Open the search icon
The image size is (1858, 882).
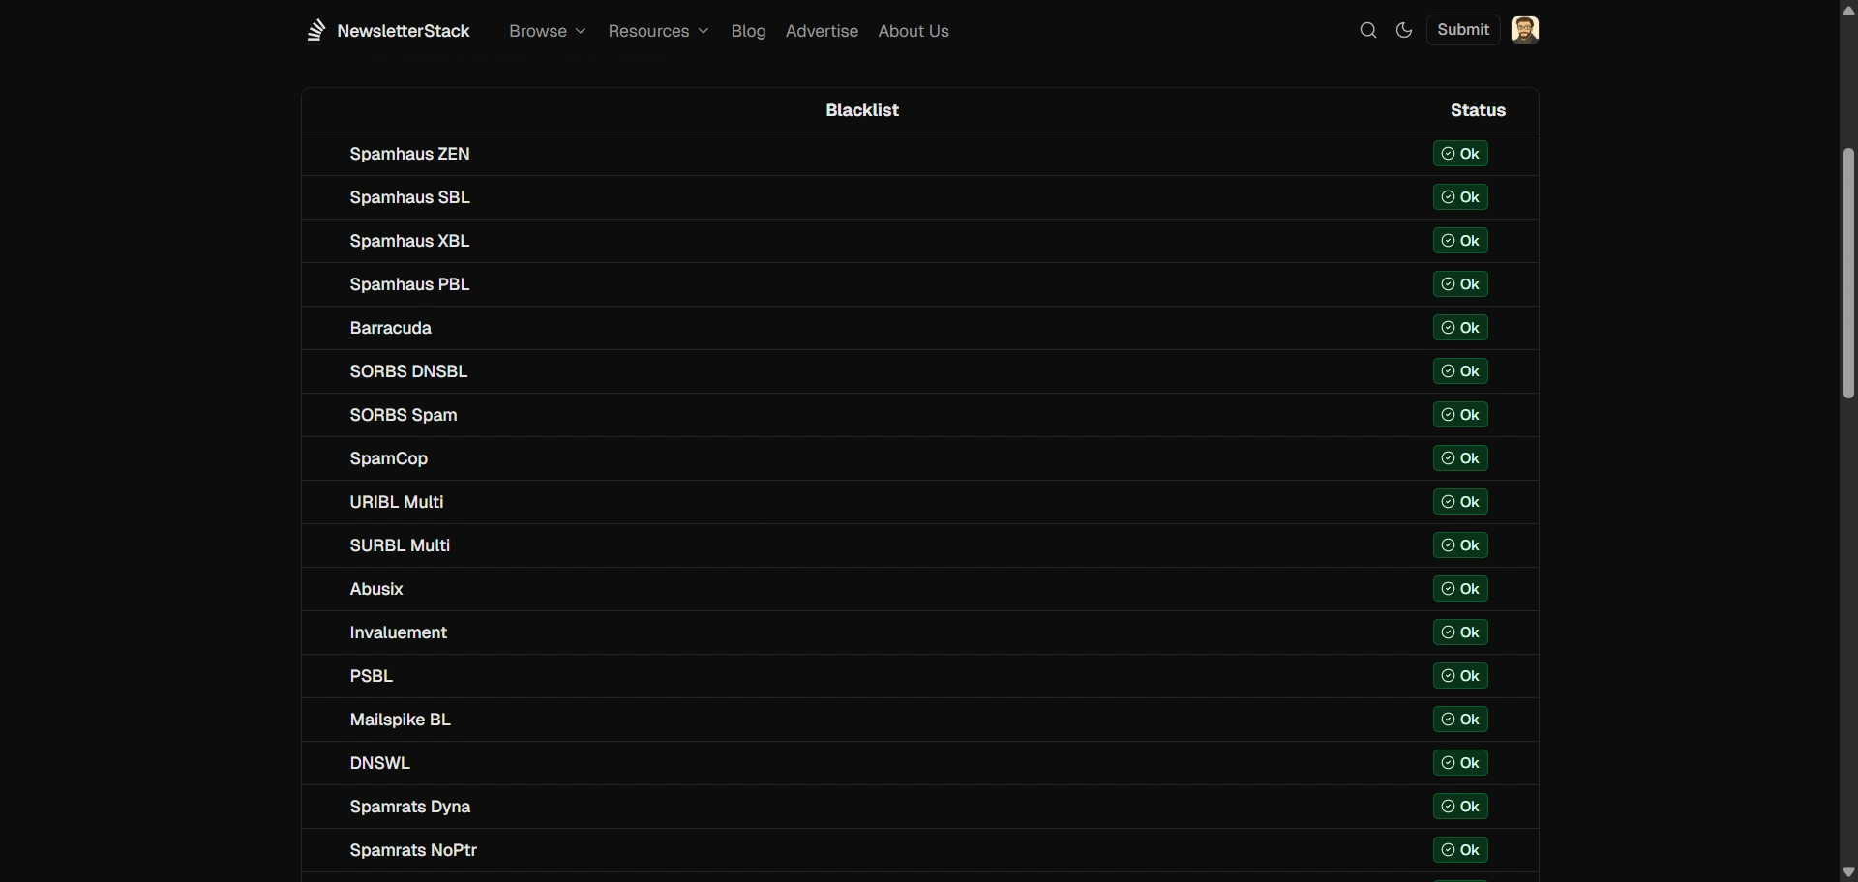point(1367,30)
